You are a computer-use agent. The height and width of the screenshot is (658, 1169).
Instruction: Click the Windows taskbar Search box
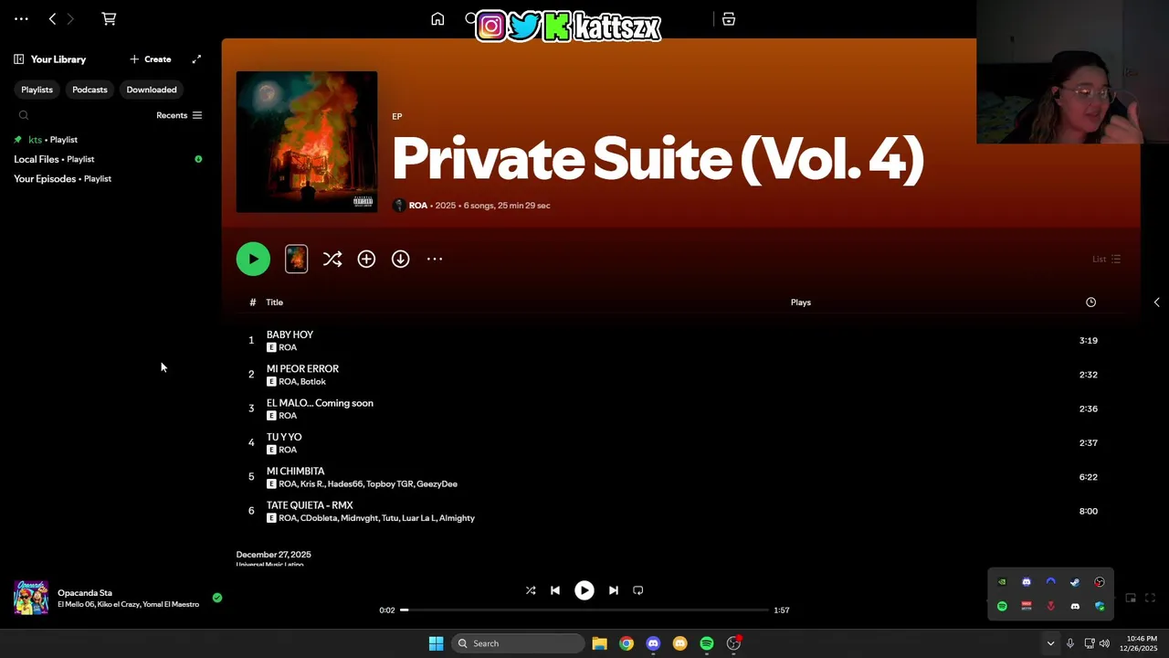pos(519,643)
